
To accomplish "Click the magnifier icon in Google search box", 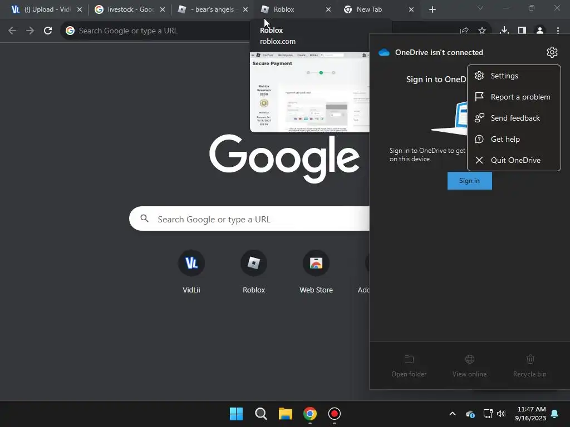I will 144,219.
